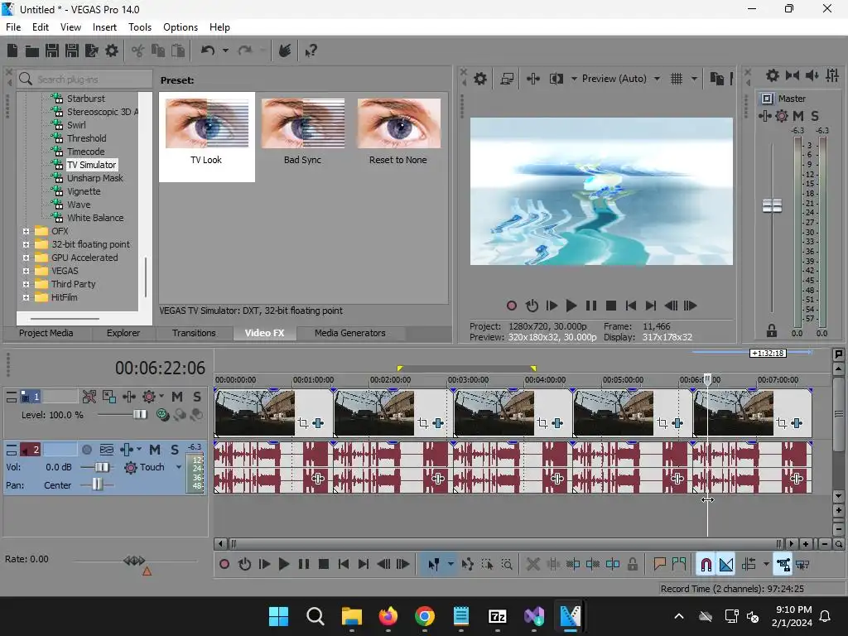This screenshot has width=848, height=636.
Task: Expand the VEGAS folder
Action: pos(26,271)
